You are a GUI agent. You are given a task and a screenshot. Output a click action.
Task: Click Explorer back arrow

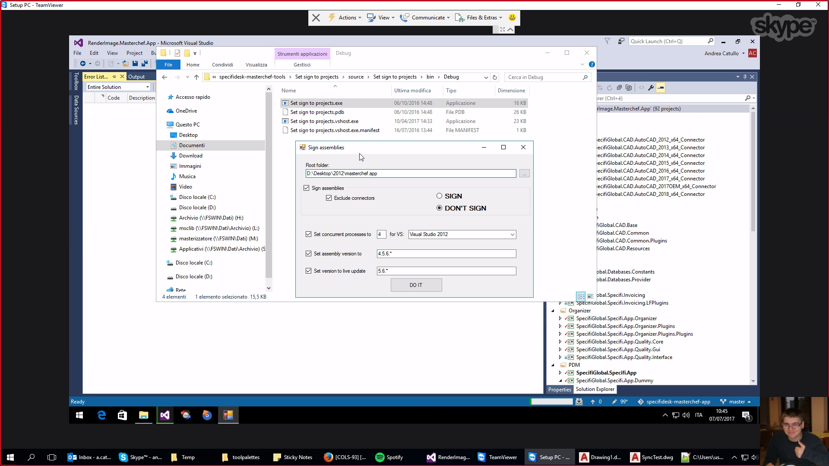165,77
